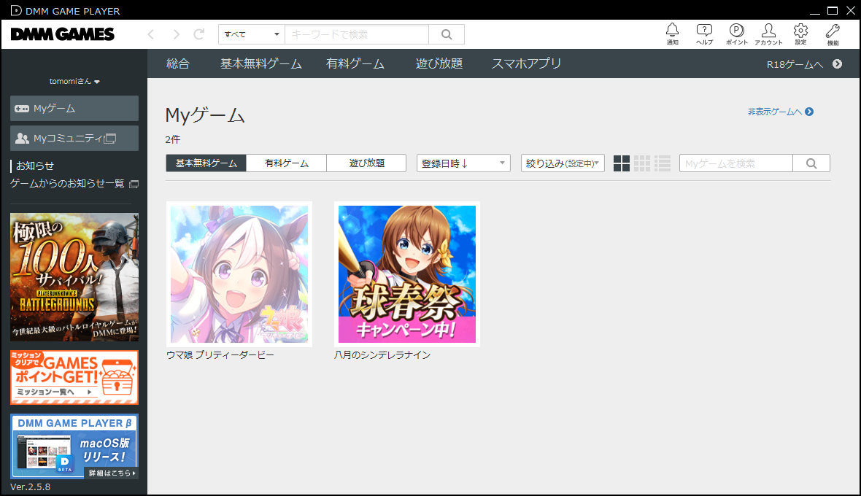Image resolution: width=861 pixels, height=496 pixels.
Task: Click the top search magnifier button
Action: (447, 34)
